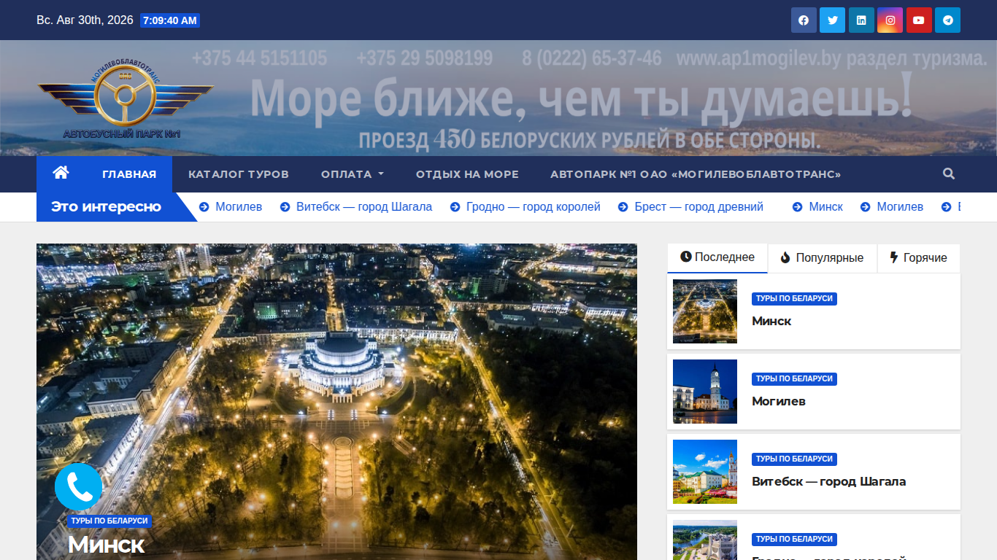Open the Брест — город древний ticker link
This screenshot has width=997, height=560.
(698, 207)
